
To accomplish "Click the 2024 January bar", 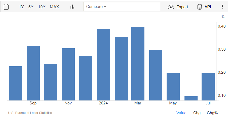I will [103, 65].
